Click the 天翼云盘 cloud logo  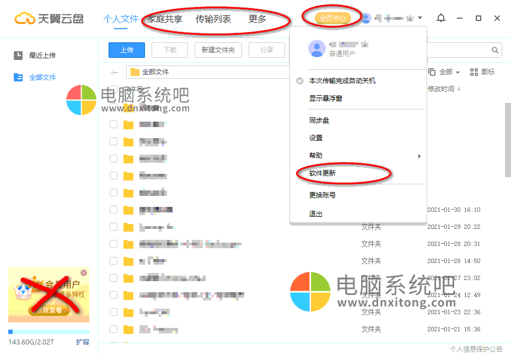[25, 19]
